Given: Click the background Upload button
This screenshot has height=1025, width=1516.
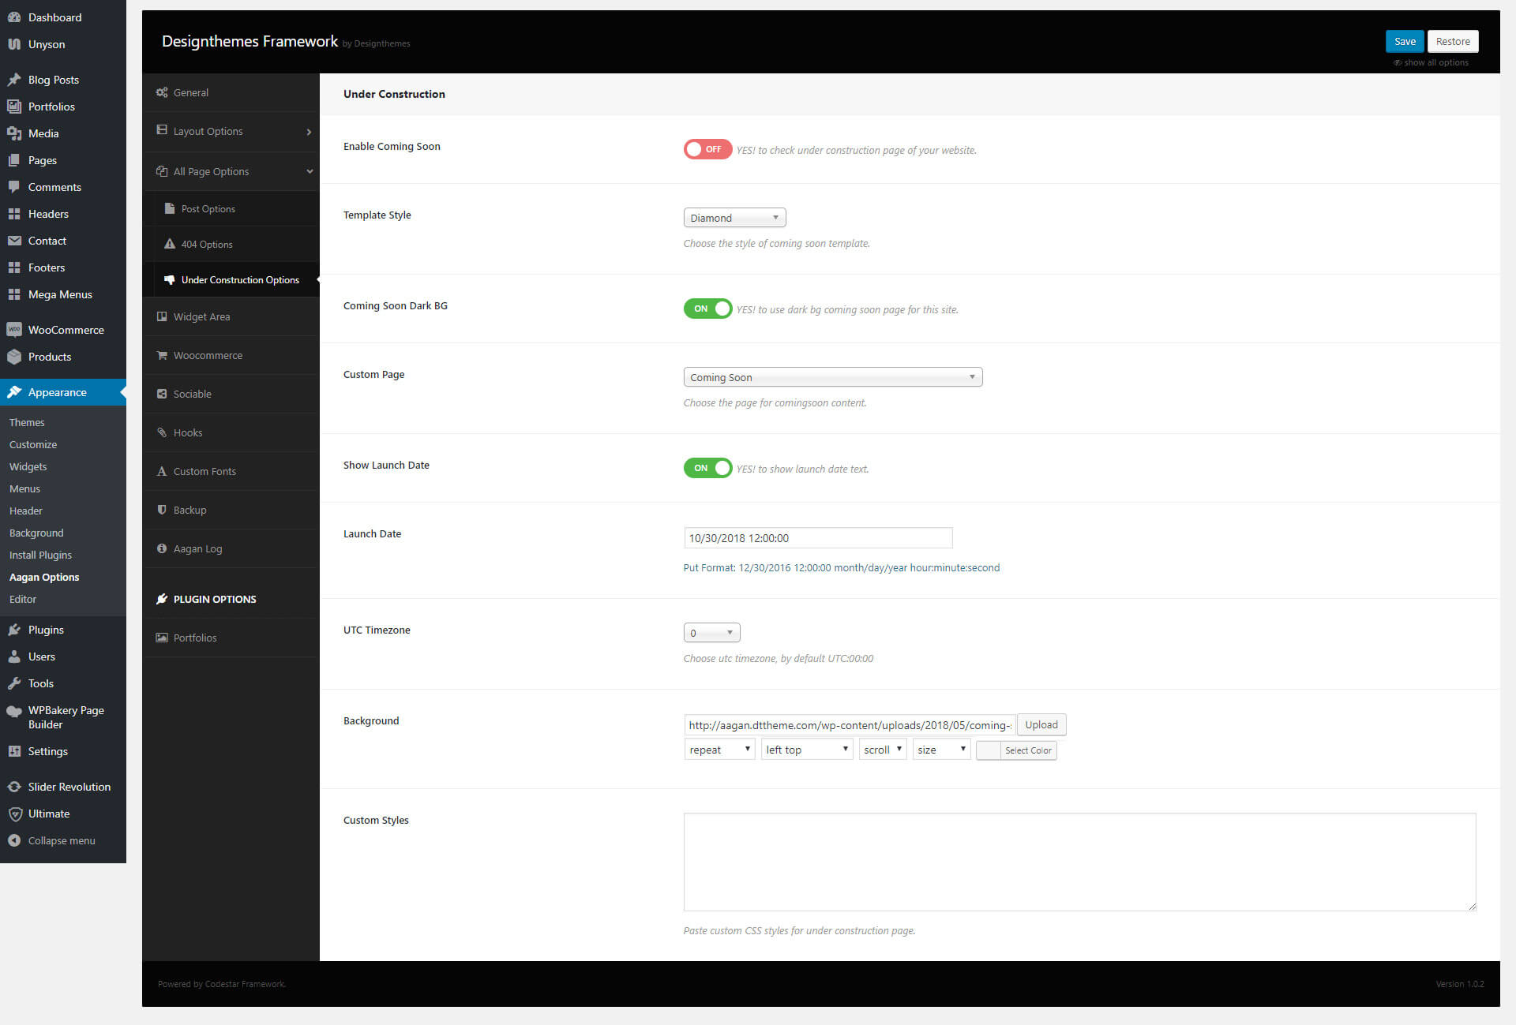Looking at the screenshot, I should (1041, 724).
